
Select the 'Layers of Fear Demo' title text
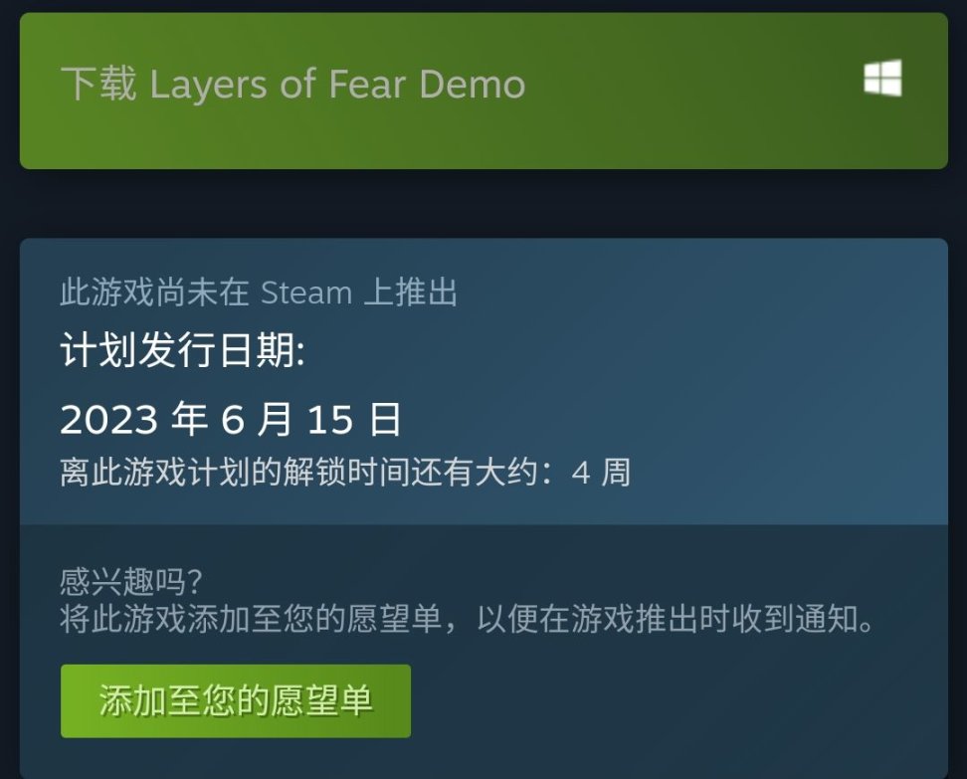pos(337,84)
